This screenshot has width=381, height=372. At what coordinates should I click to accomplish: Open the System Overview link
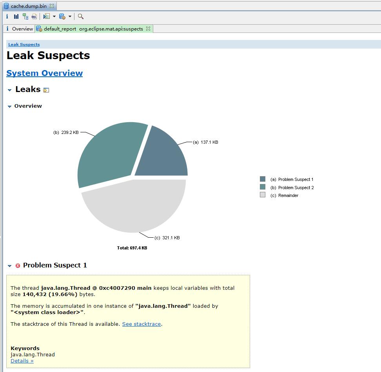click(44, 73)
